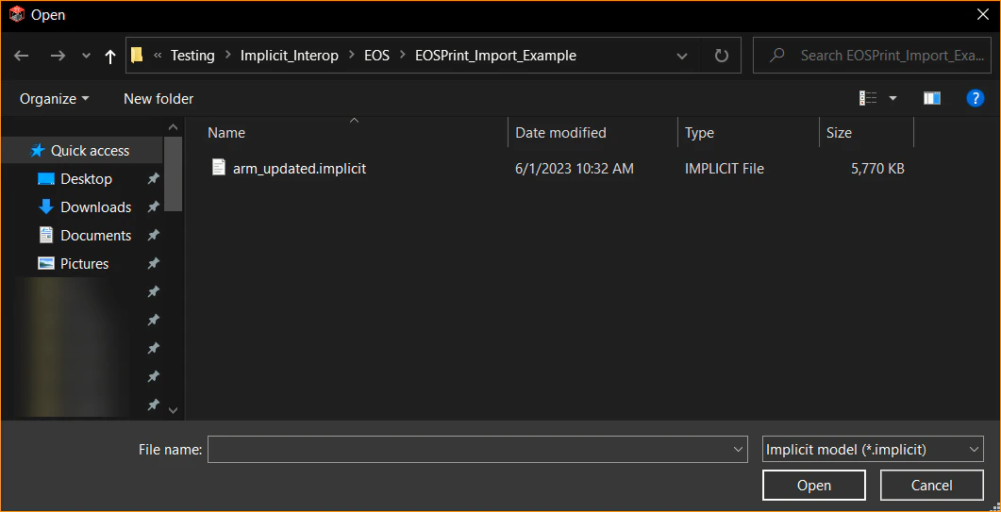
Task: Click the Cancel button
Action: [931, 486]
